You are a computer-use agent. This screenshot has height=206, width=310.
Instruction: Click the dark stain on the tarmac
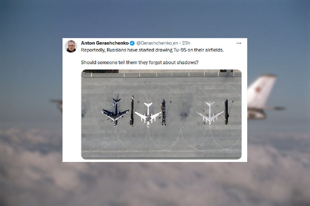point(184,114)
